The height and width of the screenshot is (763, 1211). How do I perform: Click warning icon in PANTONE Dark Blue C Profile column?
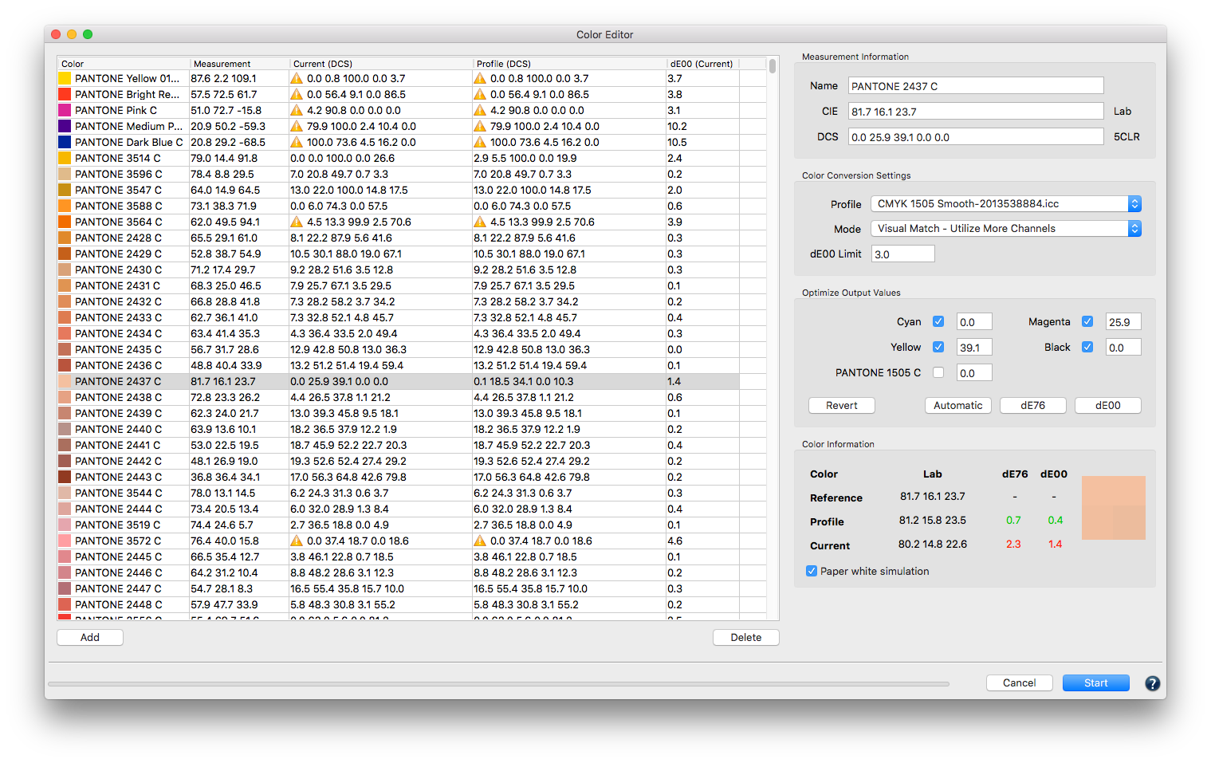click(x=480, y=142)
